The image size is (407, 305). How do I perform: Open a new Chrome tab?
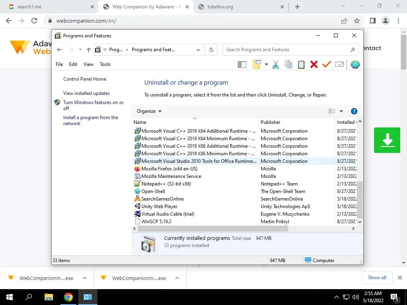(x=297, y=7)
